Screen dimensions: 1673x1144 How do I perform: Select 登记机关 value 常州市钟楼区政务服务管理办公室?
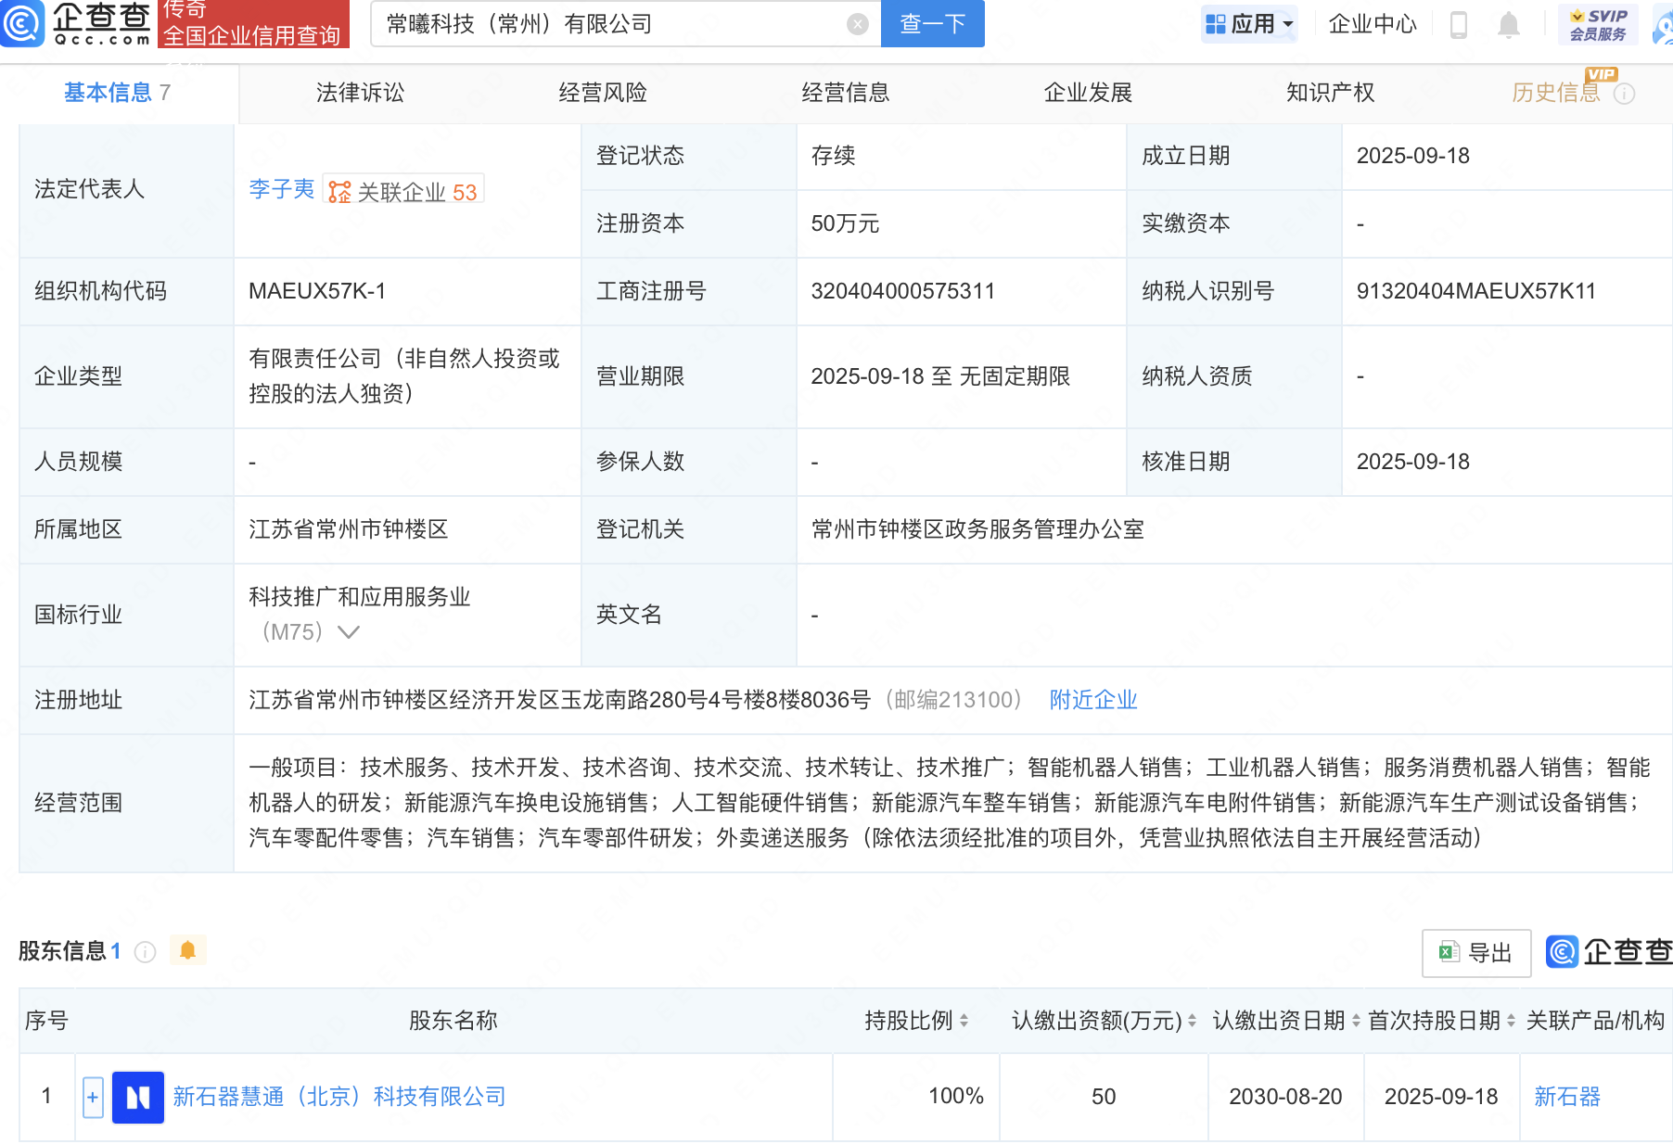pos(977,529)
